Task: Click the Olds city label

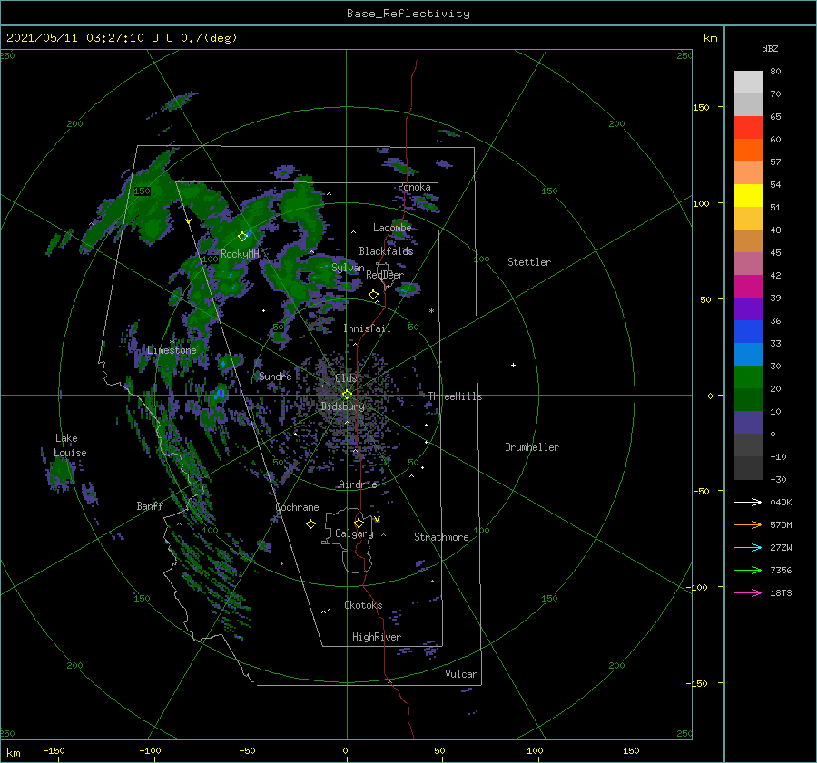Action: pos(346,378)
